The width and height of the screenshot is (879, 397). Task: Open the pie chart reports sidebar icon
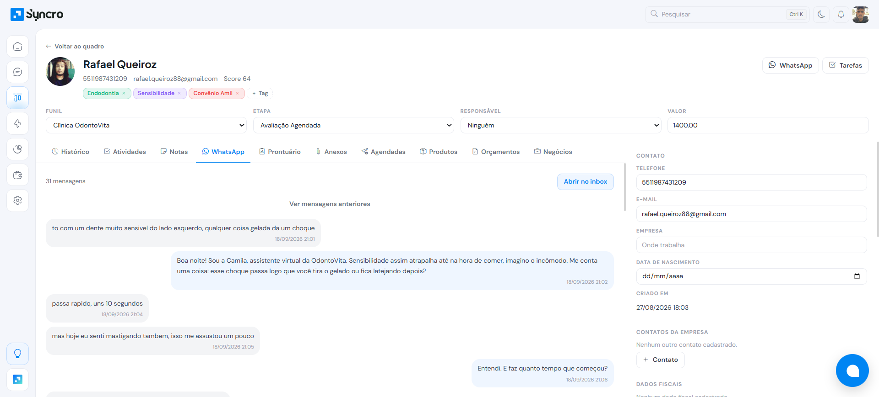pyautogui.click(x=18, y=149)
